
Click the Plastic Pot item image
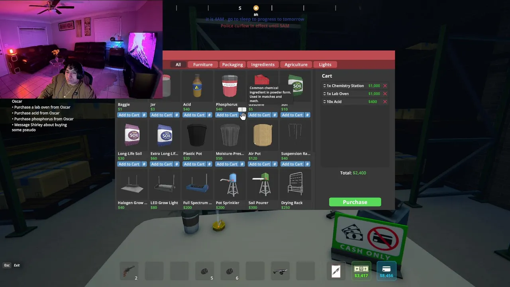pos(197,136)
